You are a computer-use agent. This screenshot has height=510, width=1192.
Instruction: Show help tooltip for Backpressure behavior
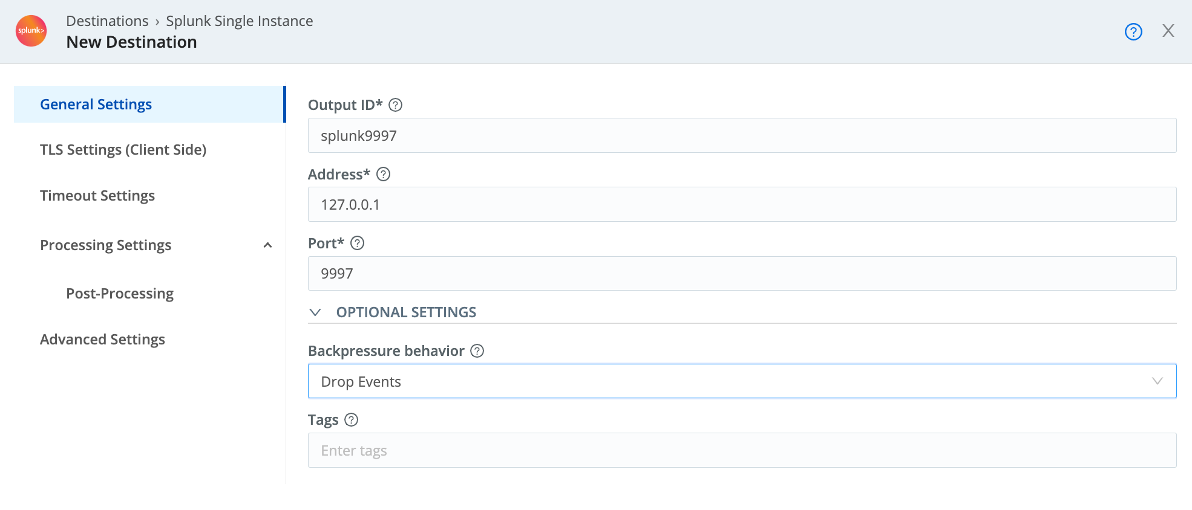point(477,351)
